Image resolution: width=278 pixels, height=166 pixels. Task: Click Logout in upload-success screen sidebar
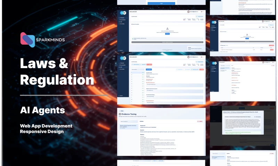tap(121, 50)
